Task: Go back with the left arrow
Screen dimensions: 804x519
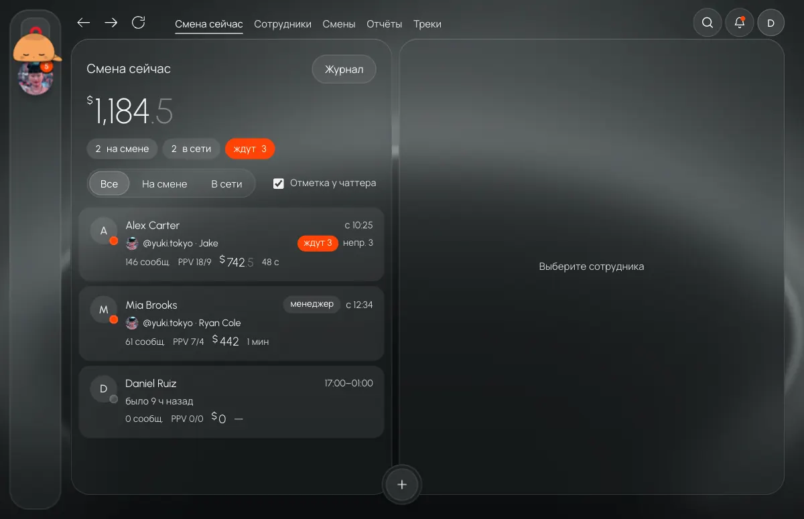Action: [84, 23]
